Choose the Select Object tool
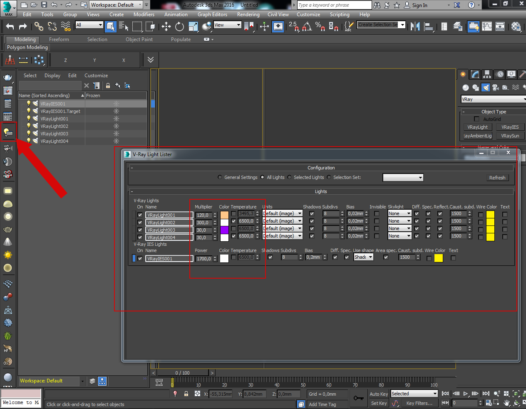 tap(111, 27)
